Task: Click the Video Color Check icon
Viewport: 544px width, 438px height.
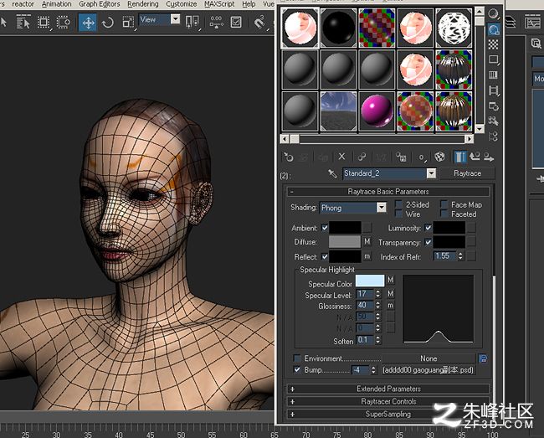Action: click(x=493, y=75)
